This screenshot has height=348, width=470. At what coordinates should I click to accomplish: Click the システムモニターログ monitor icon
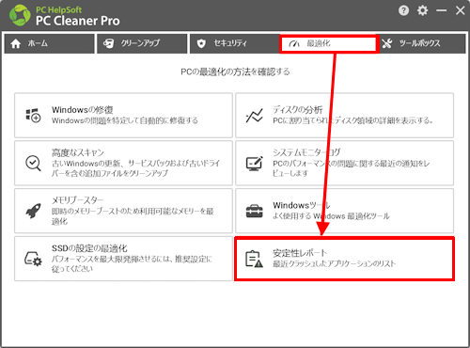click(x=254, y=164)
